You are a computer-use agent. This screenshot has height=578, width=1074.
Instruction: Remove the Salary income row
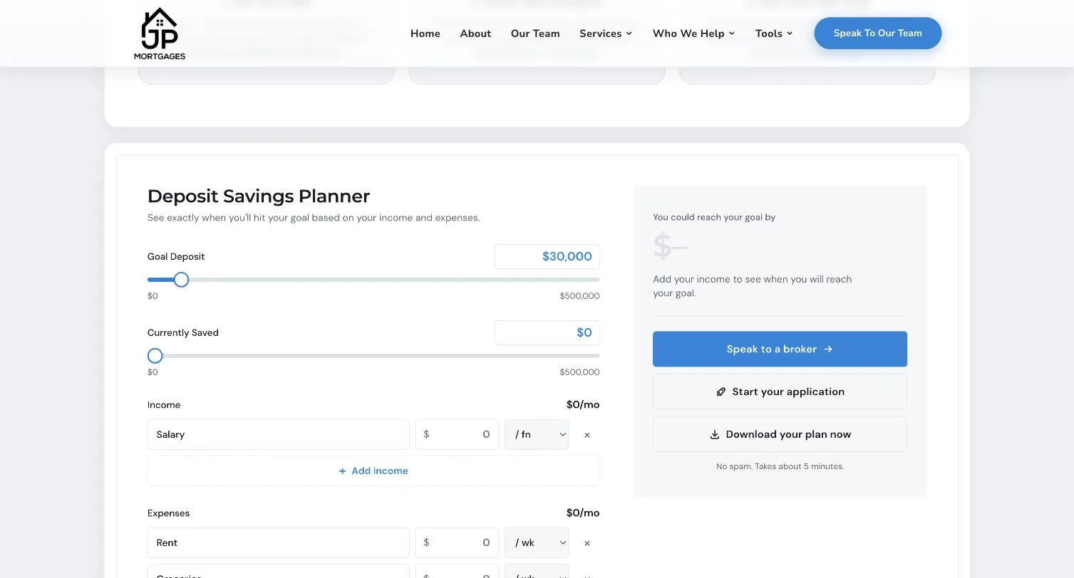pyautogui.click(x=587, y=435)
